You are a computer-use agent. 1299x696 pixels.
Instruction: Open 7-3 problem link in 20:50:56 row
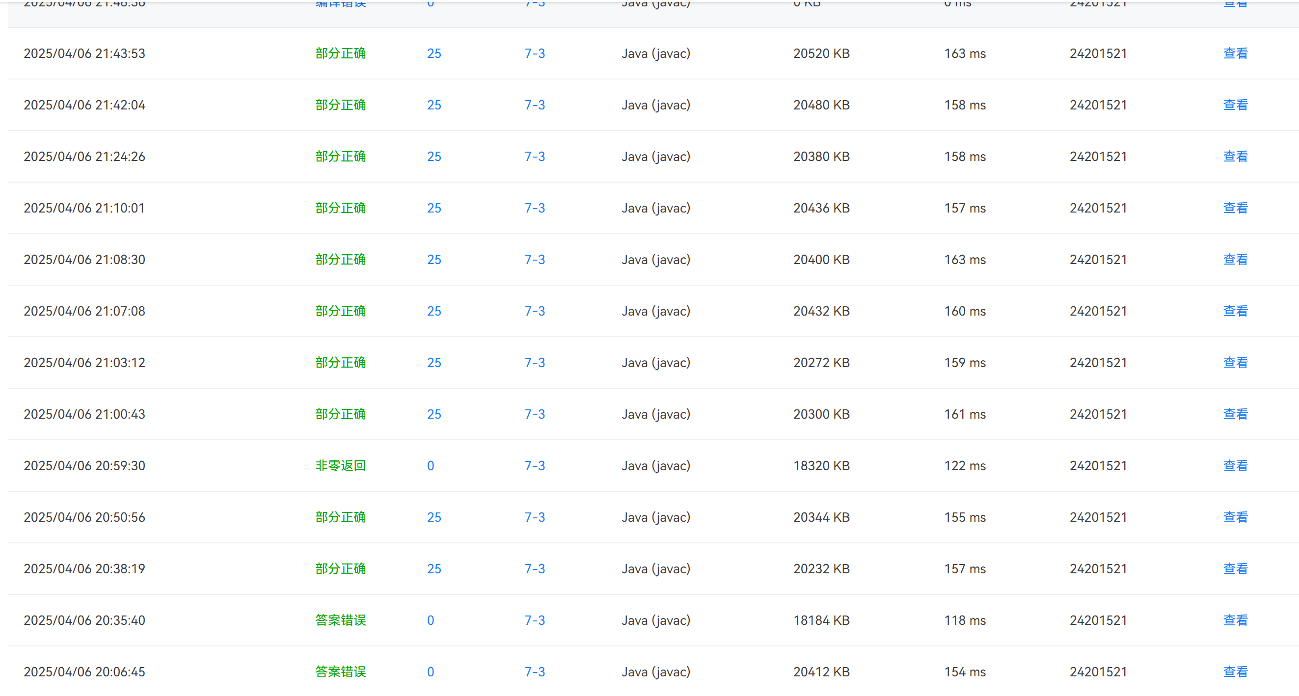(x=535, y=517)
